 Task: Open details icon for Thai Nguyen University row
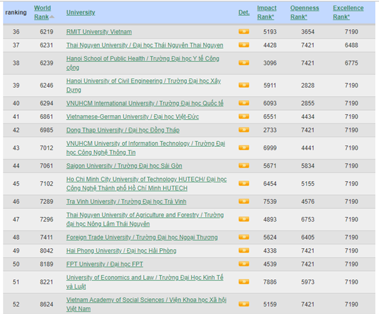(244, 45)
